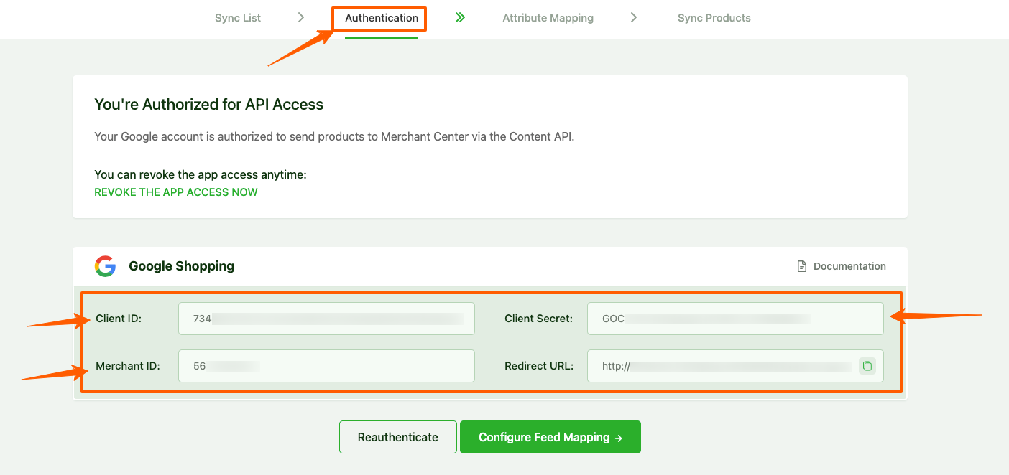Click the Configure Feed Mapping button
The width and height of the screenshot is (1009, 475).
(550, 437)
